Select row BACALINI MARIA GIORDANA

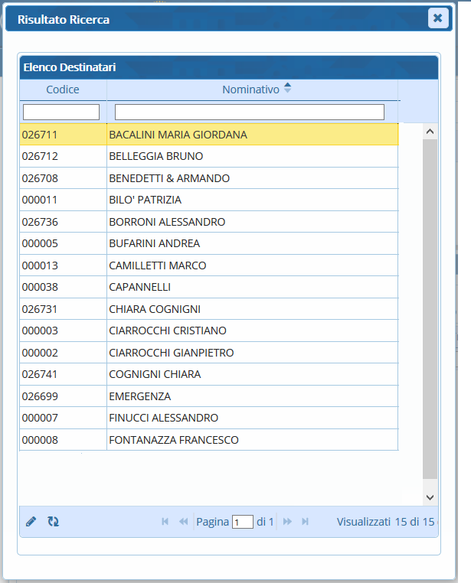click(178, 135)
